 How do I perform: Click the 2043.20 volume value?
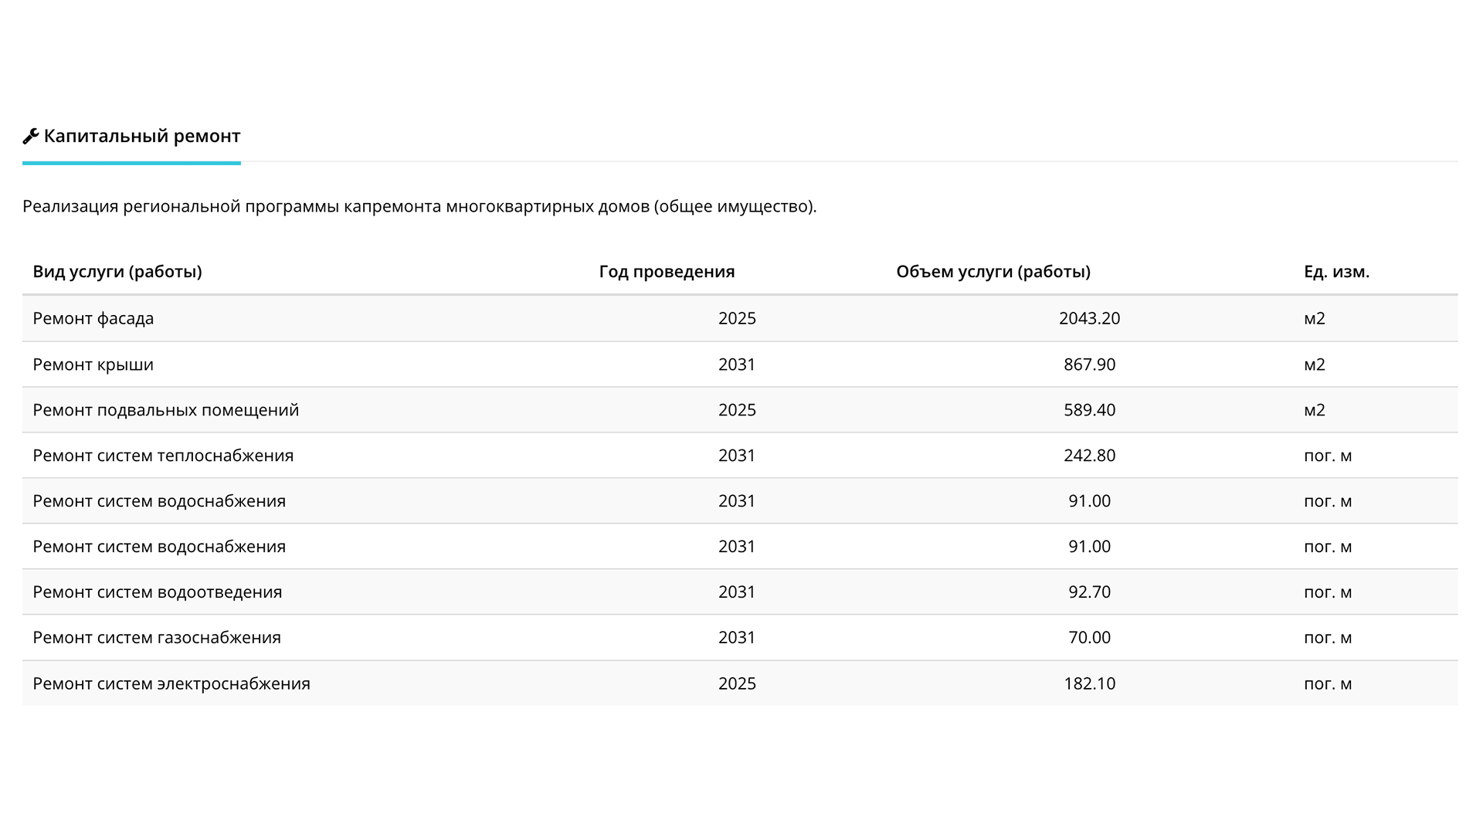click(x=1089, y=318)
